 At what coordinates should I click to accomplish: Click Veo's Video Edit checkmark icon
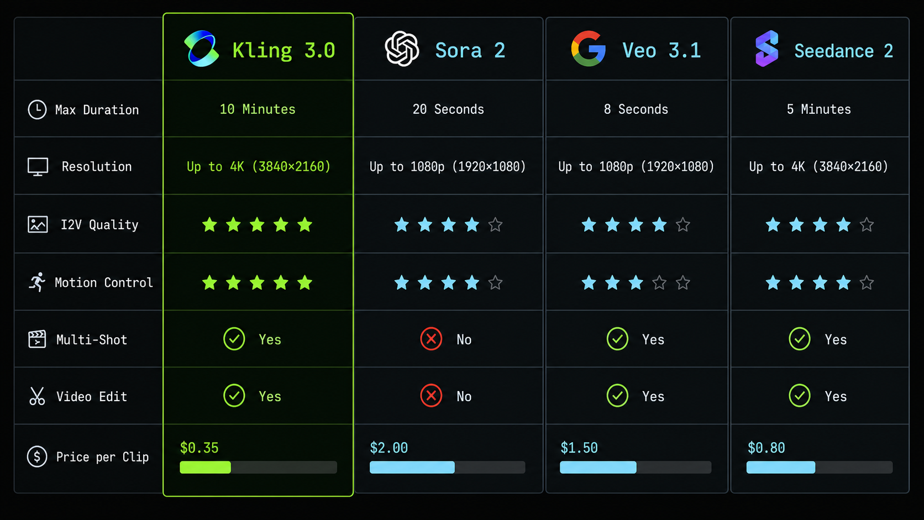(617, 396)
